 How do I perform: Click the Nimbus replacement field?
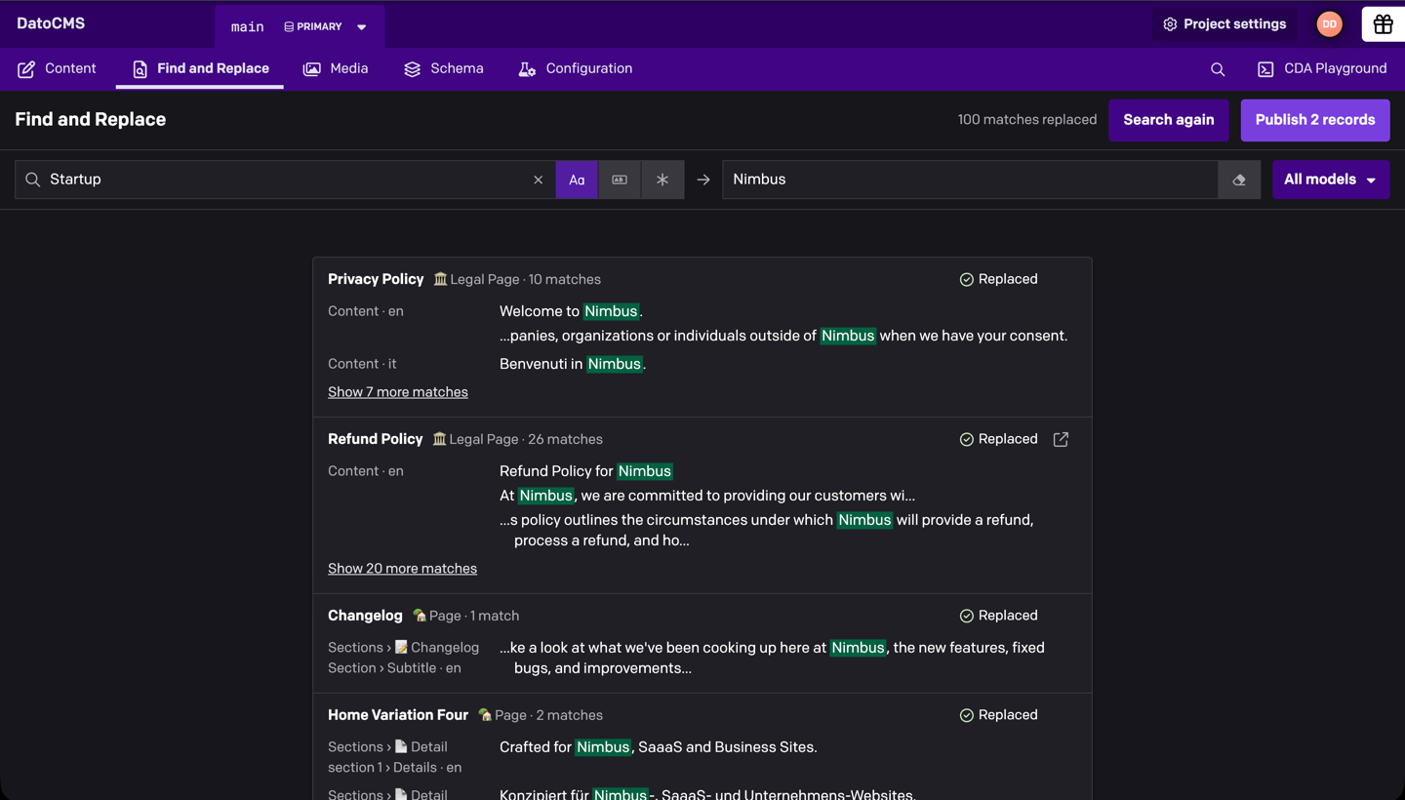pyautogui.click(x=970, y=180)
